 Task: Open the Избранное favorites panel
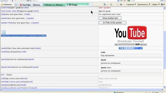(x=6, y=5)
